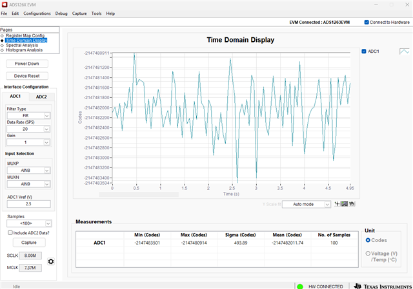
Task: Open the Tools menu
Action: coord(96,14)
